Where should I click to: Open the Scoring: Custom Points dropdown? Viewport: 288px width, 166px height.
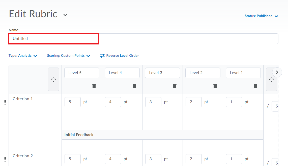click(x=69, y=56)
